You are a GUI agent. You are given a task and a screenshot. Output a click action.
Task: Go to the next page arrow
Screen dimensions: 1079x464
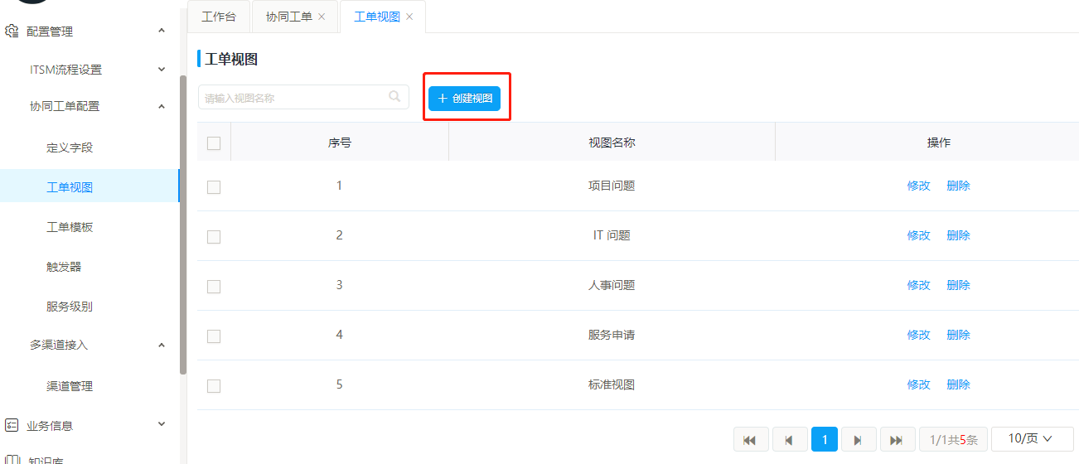pyautogui.click(x=858, y=439)
